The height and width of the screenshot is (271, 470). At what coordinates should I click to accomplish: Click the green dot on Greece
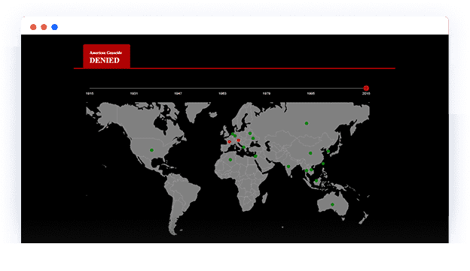click(x=243, y=147)
